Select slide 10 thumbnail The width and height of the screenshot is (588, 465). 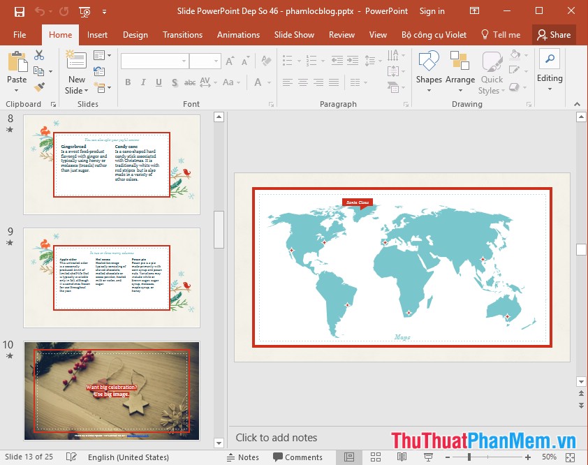click(x=112, y=391)
